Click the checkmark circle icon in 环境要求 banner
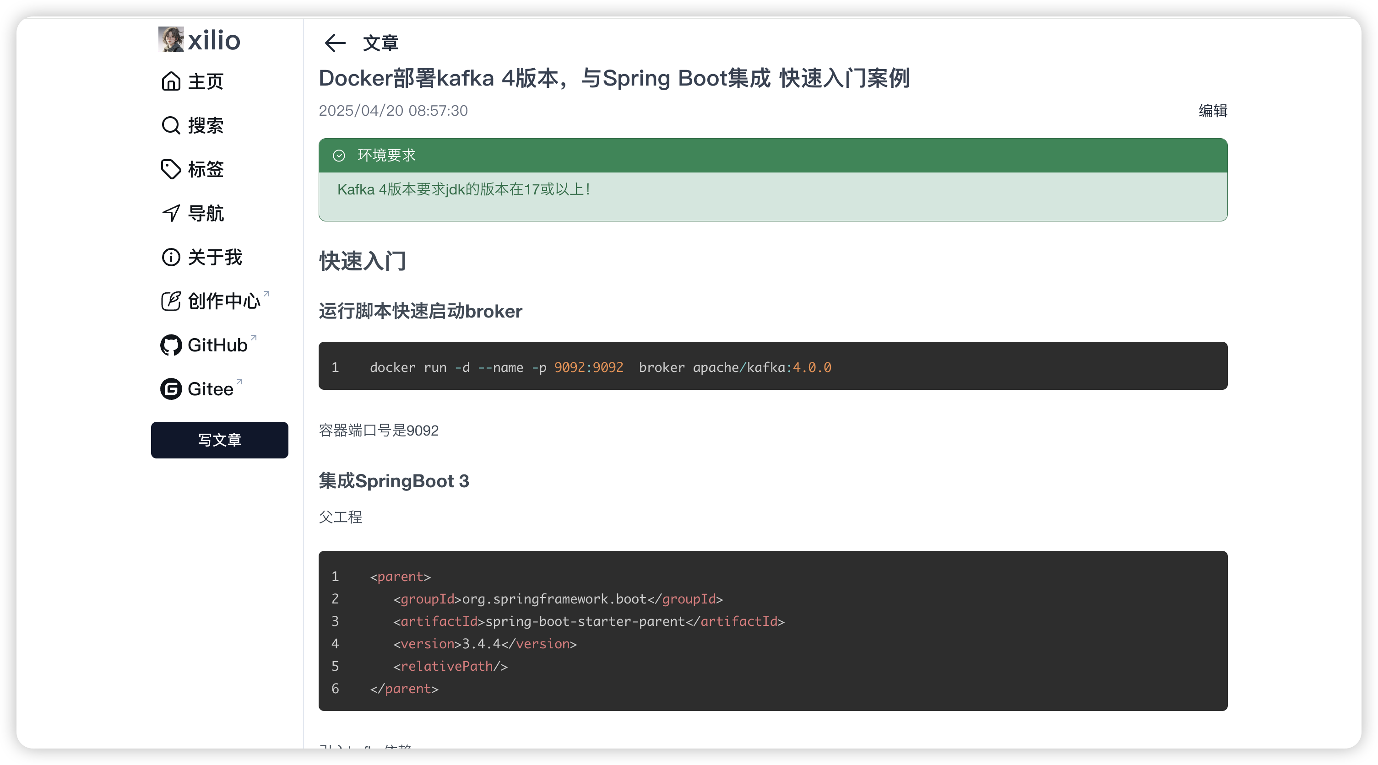Screen dimensions: 1378x765 (x=339, y=156)
